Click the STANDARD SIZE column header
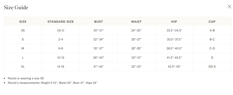The height and width of the screenshot is (95, 233). coord(61,22)
